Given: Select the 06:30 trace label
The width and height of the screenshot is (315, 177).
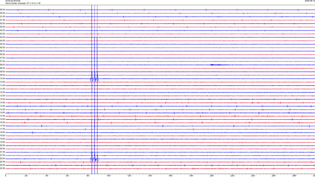Looking at the screenshot, I should [x=2, y=54].
